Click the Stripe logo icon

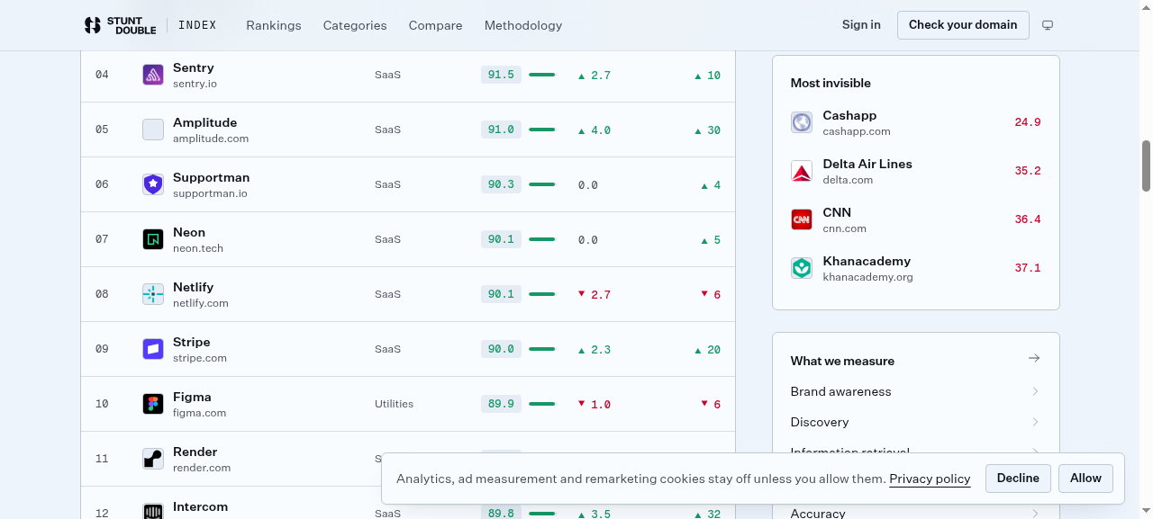point(153,349)
